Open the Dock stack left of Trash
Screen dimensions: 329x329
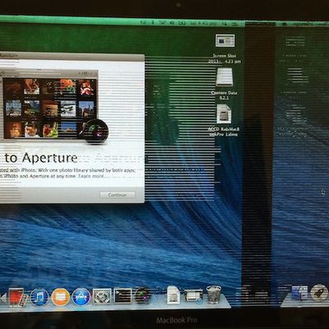coord(193,296)
